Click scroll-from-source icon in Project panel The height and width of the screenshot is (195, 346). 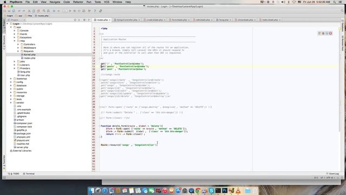click(x=75, y=20)
